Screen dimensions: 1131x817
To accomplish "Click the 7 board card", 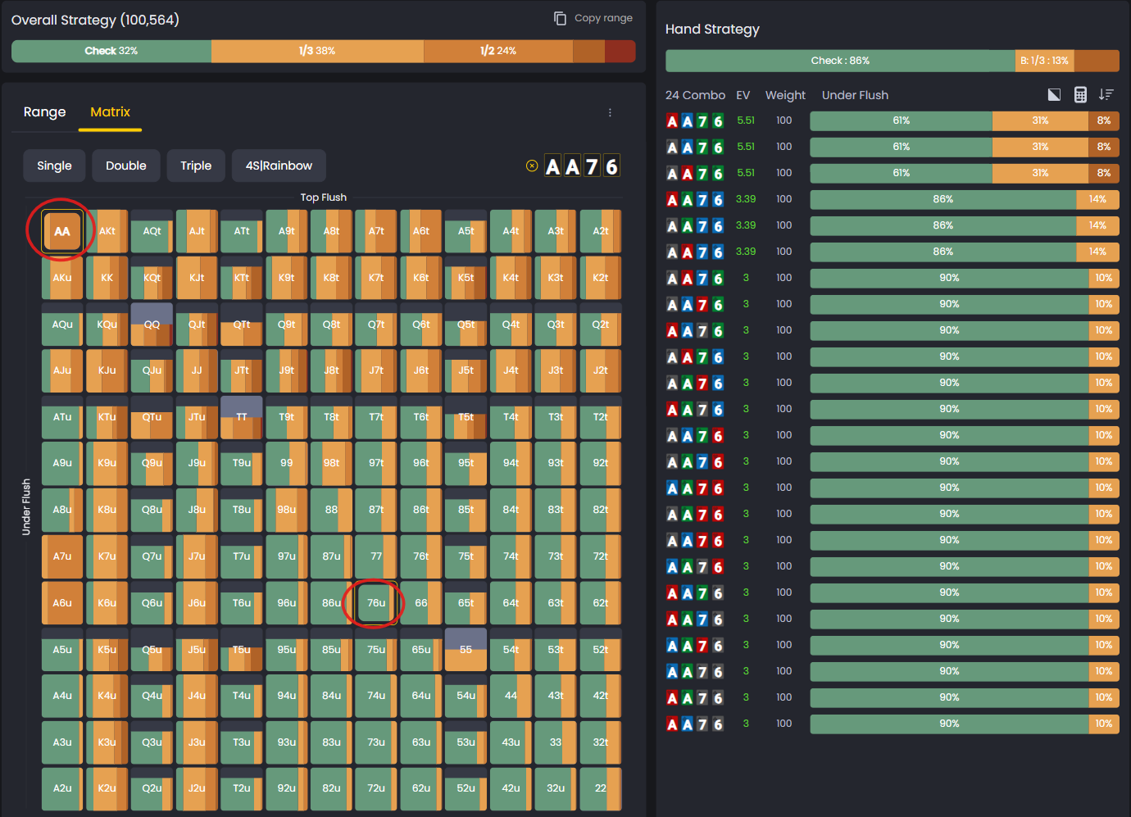I will point(592,166).
